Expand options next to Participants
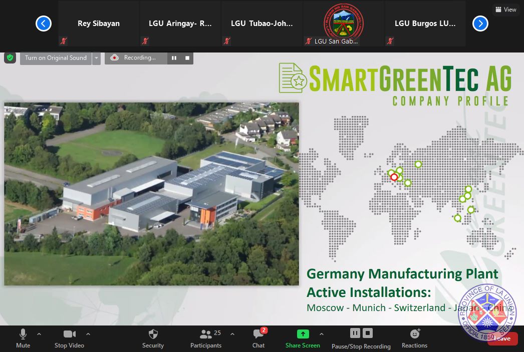524x352 pixels. tap(232, 334)
